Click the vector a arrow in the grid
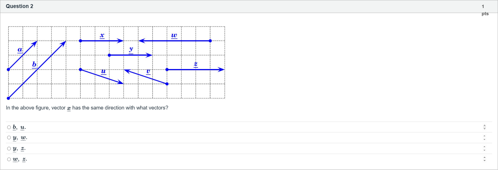498x170 pixels. (22, 55)
